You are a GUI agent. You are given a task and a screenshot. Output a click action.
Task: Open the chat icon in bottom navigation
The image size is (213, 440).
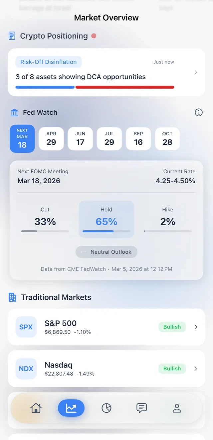[141, 408]
